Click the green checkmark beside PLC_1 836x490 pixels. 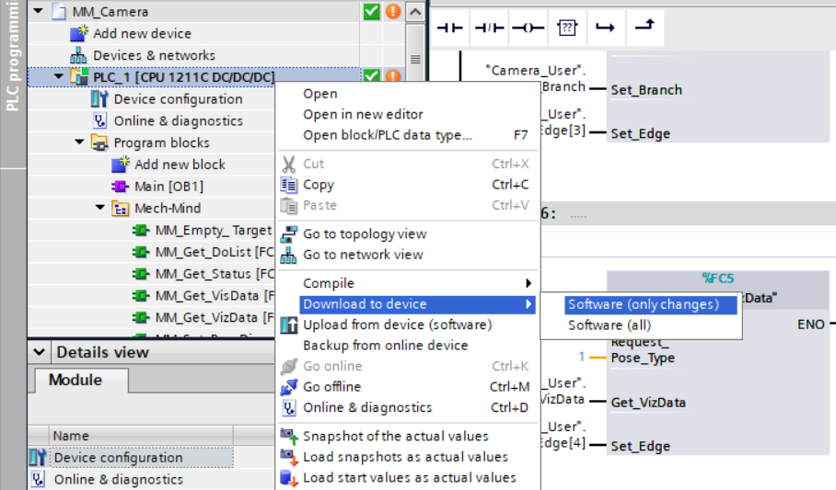tap(371, 77)
